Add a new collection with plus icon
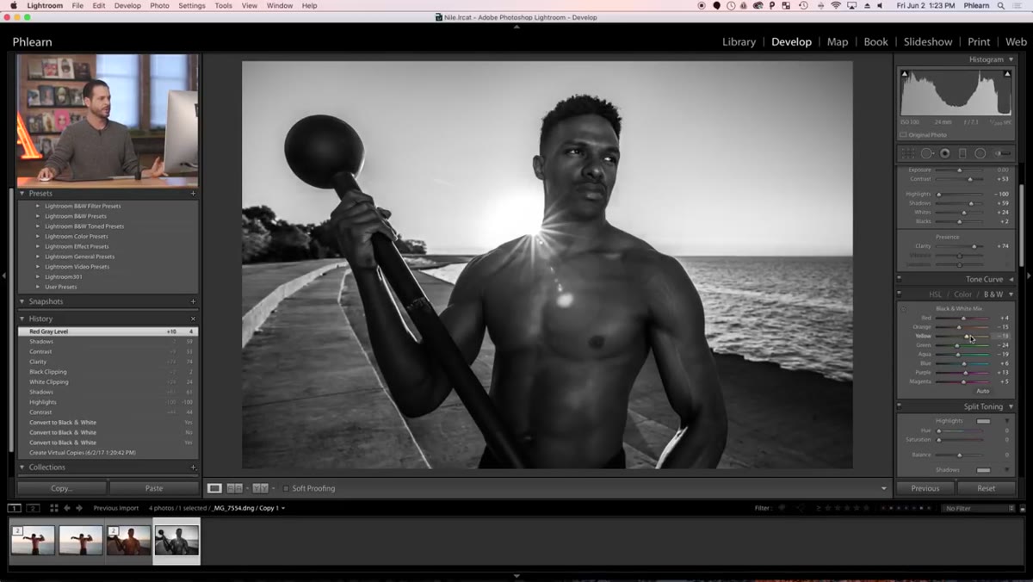This screenshot has width=1033, height=582. coord(193,467)
